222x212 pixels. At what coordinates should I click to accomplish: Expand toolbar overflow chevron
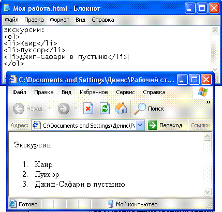point(209,102)
